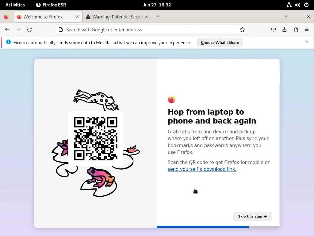Screen dimensions: 314x236
Task: Open the Save to Pocket icon
Action: coord(273,30)
